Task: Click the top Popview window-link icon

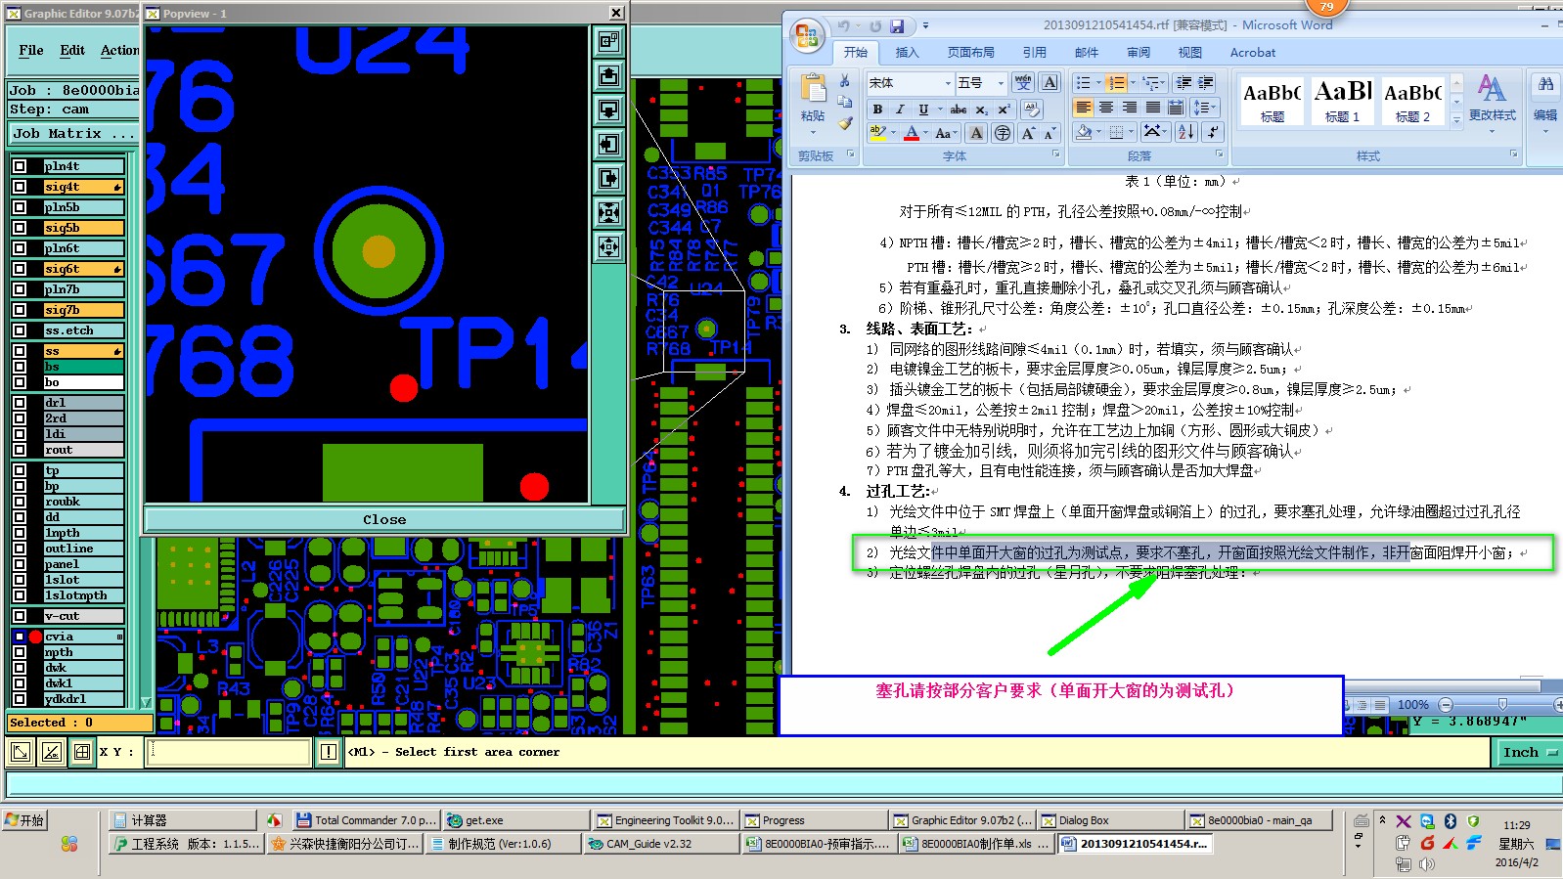Action: [x=608, y=41]
